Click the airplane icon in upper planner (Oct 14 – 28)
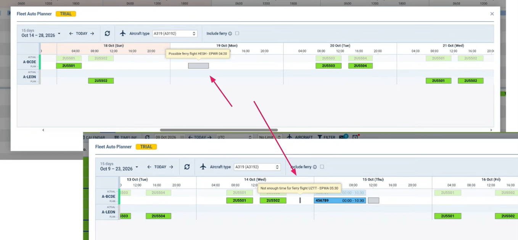This screenshot has width=518, height=240. click(122, 33)
